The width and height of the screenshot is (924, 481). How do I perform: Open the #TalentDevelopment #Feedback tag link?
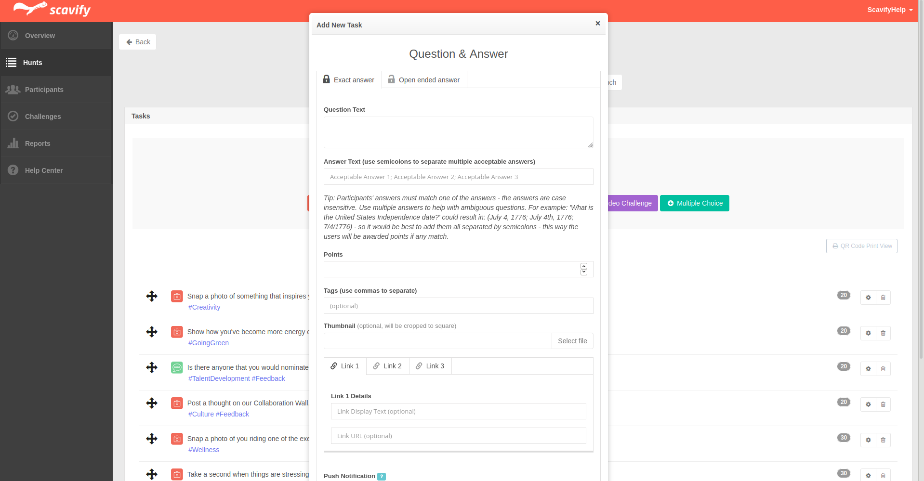click(x=237, y=378)
